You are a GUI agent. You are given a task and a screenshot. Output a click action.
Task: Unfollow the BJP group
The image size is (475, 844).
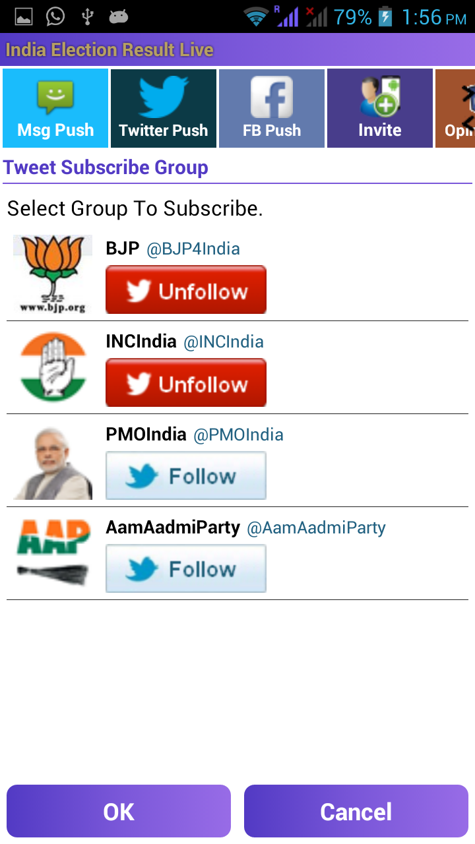click(x=186, y=290)
